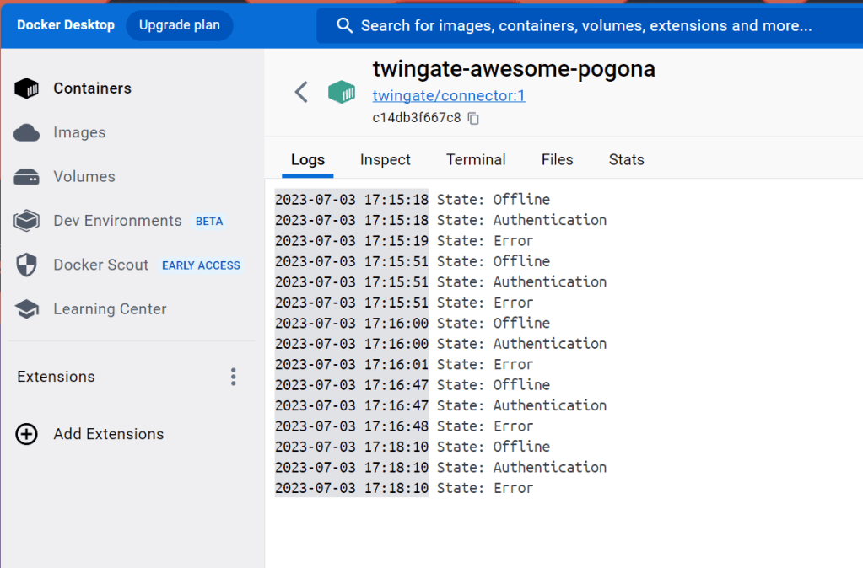
Task: Select Docker Scout in the sidebar
Action: pyautogui.click(x=100, y=265)
